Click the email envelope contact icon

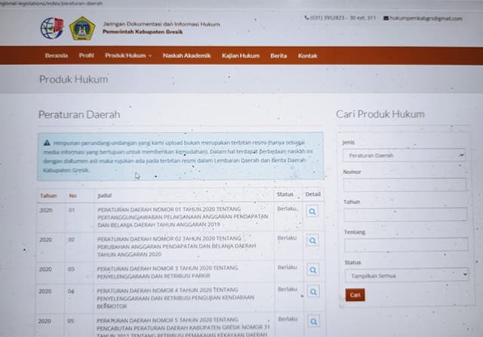click(x=386, y=18)
